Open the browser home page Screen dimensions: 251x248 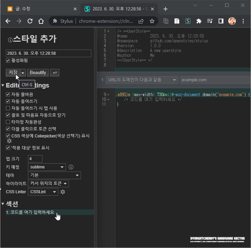click(x=41, y=21)
